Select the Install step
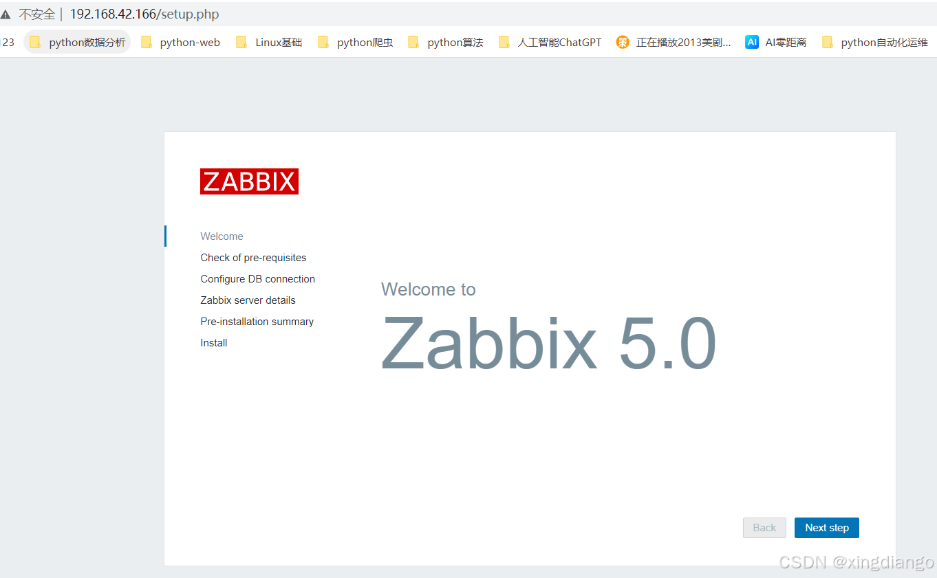Screen dimensions: 937x578 point(213,343)
